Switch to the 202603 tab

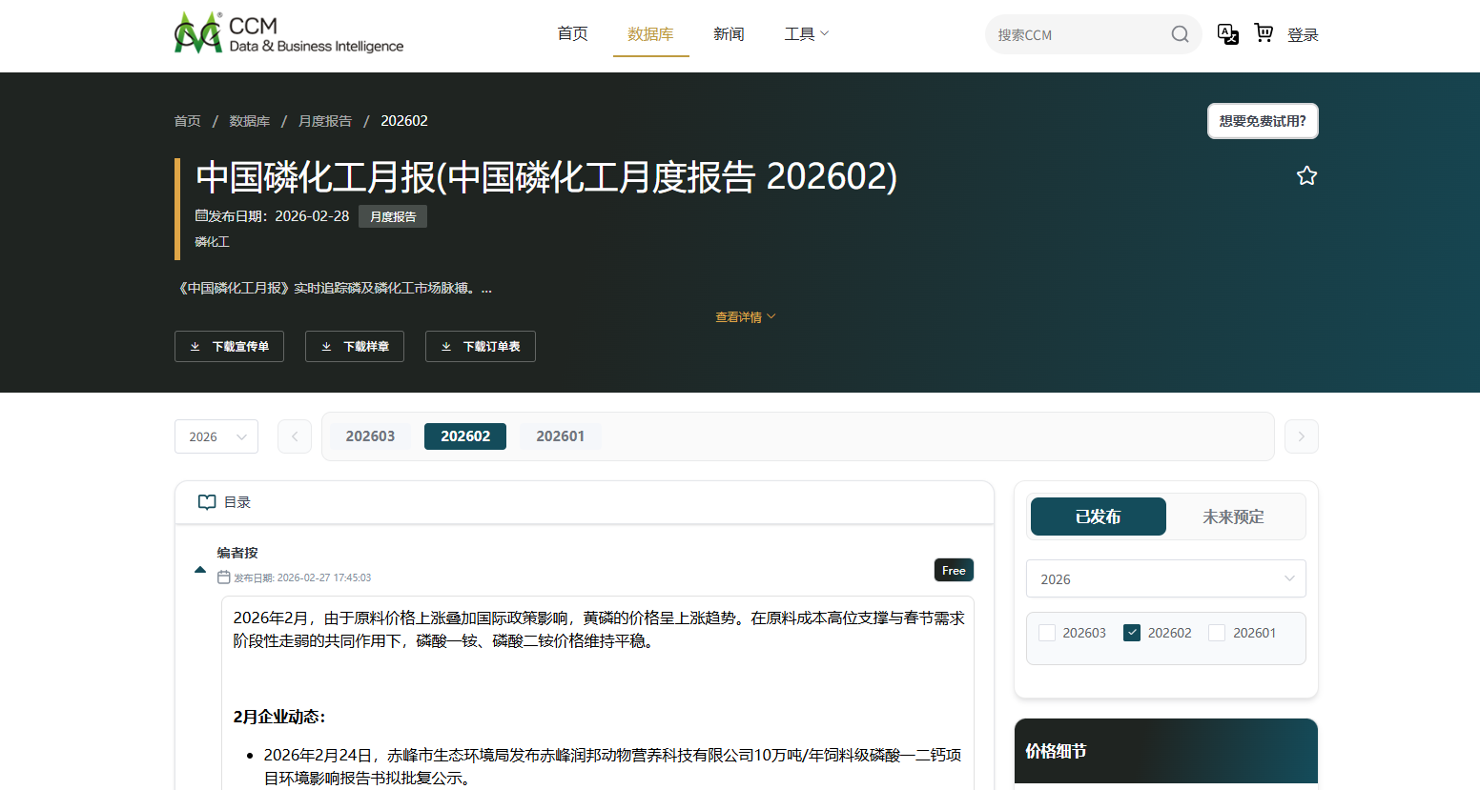(370, 436)
